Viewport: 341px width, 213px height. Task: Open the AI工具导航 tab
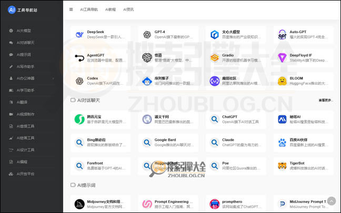point(89,9)
